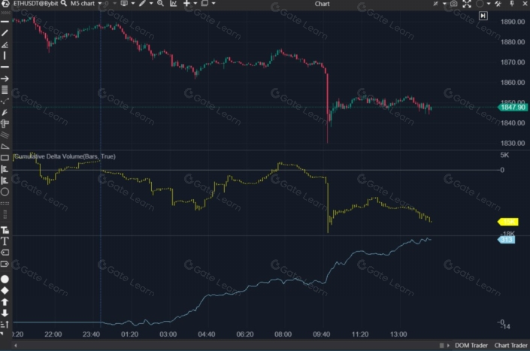Click the green 1847.90 price marker
This screenshot has width=530, height=351.
pyautogui.click(x=512, y=107)
